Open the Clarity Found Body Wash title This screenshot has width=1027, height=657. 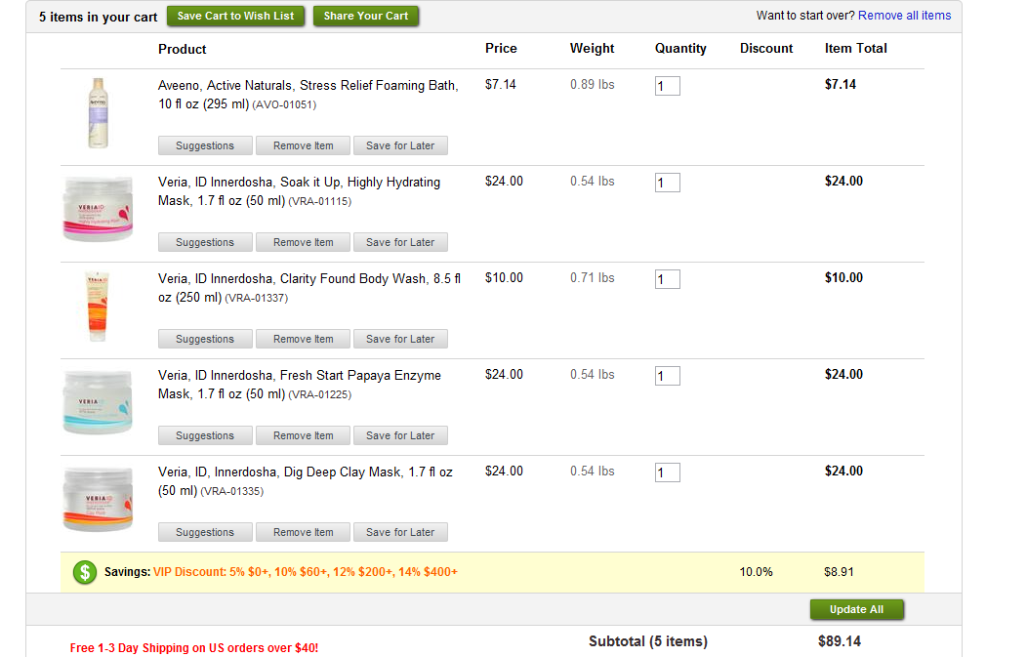tap(309, 288)
